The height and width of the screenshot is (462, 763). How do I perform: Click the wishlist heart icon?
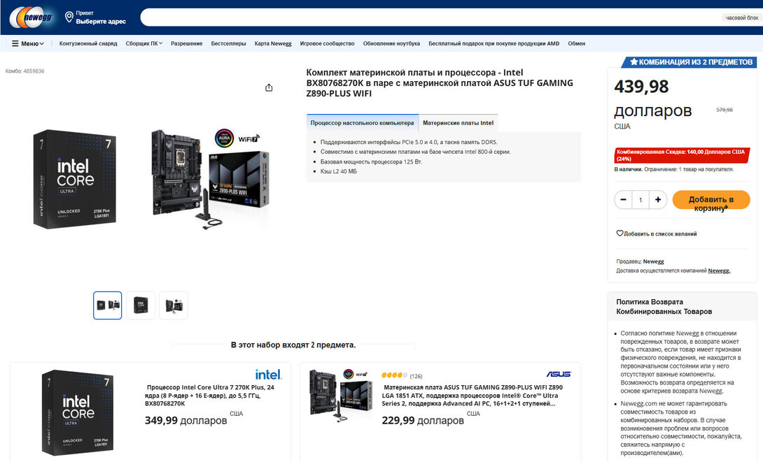(619, 233)
